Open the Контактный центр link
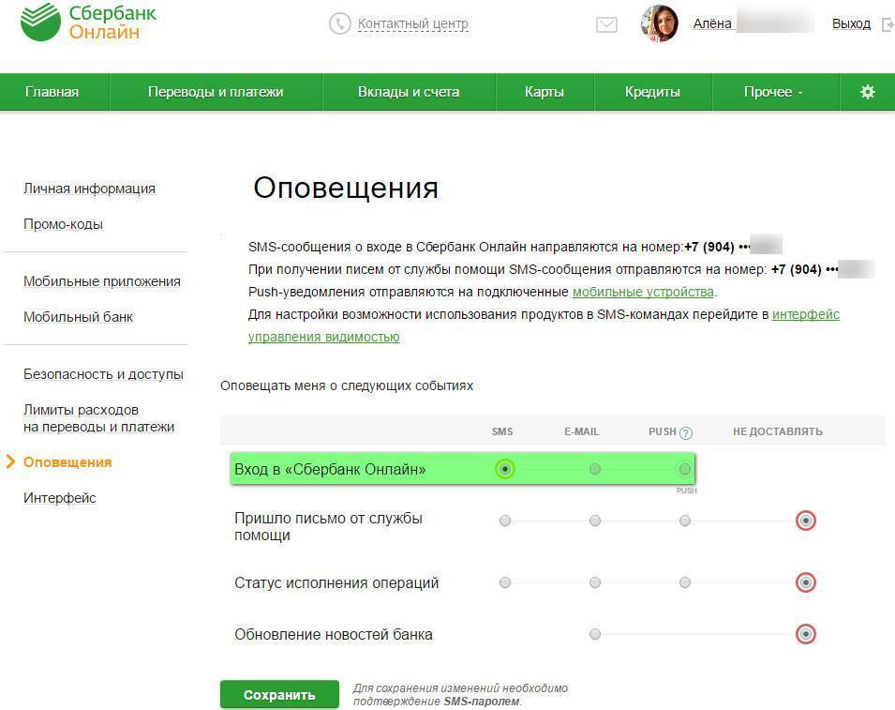Image resolution: width=895 pixels, height=710 pixels. (412, 24)
